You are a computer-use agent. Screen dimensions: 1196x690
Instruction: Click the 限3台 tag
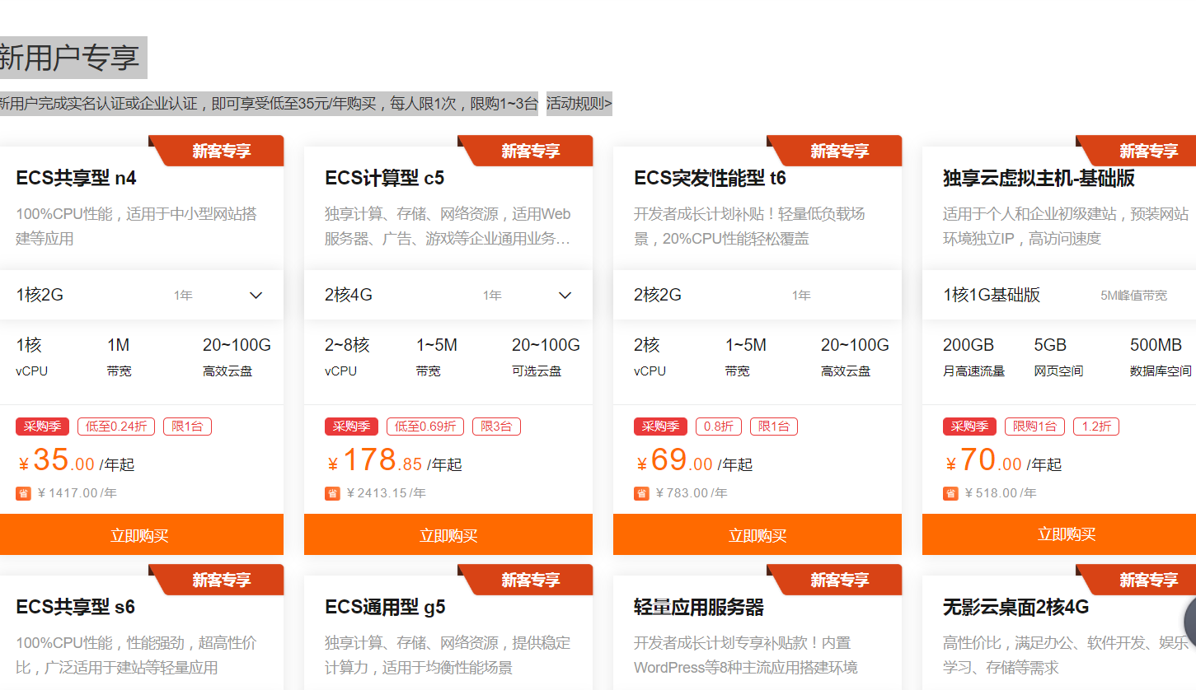tap(496, 427)
